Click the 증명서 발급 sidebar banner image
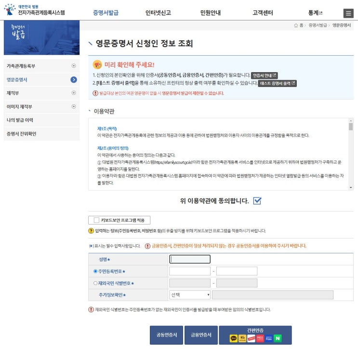The height and width of the screenshot is (349, 358). click(41, 37)
